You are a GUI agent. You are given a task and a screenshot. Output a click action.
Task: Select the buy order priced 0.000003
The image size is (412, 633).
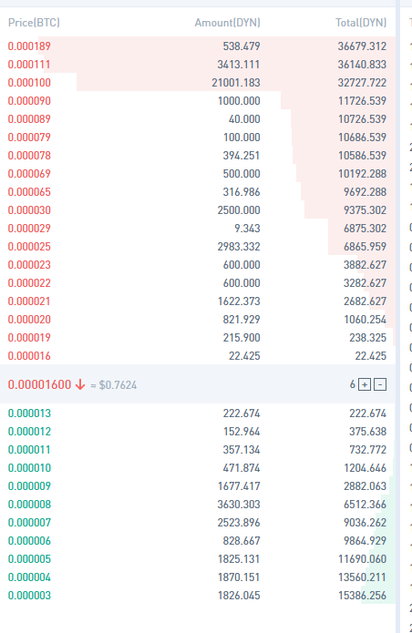point(198,596)
